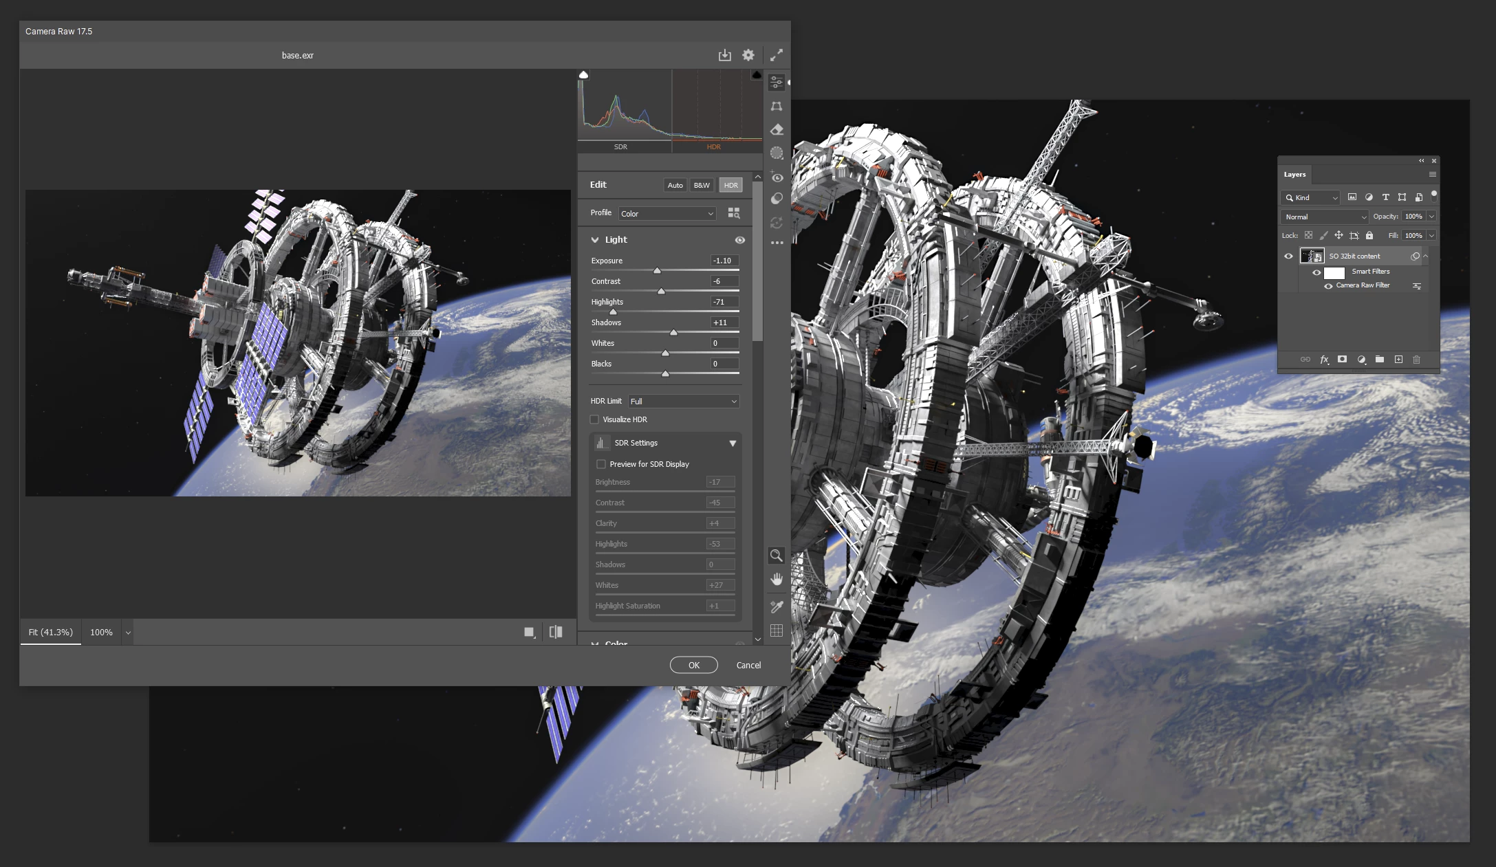The width and height of the screenshot is (1496, 867).
Task: Select the Remove eraser tool
Action: [777, 130]
